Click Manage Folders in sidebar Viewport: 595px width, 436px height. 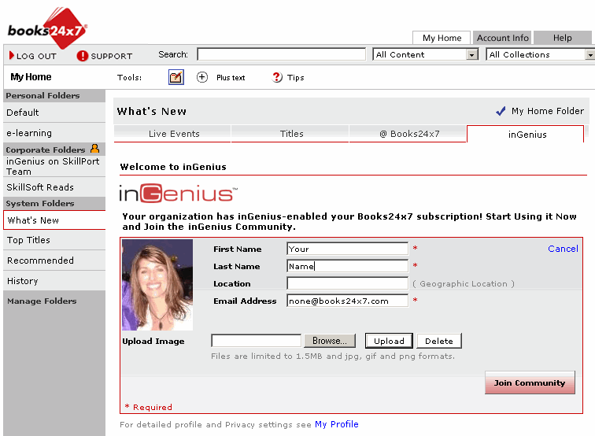[x=42, y=301]
